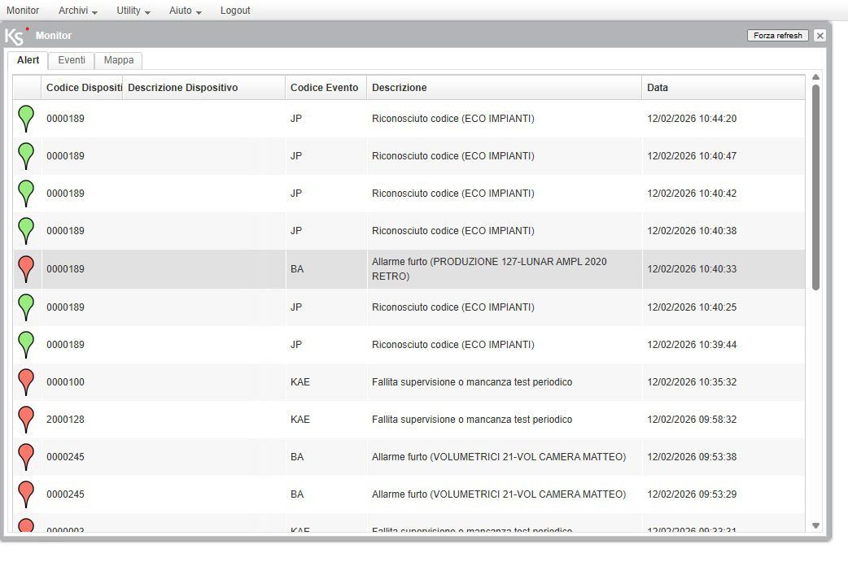Open the Aiuto dropdown menu
Viewport: 848px width, 566px height.
185,11
